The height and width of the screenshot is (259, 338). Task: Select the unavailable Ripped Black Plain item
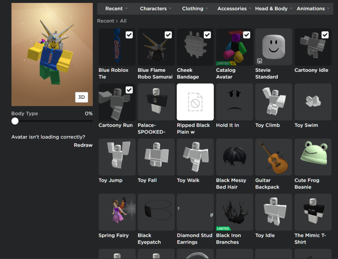195,102
